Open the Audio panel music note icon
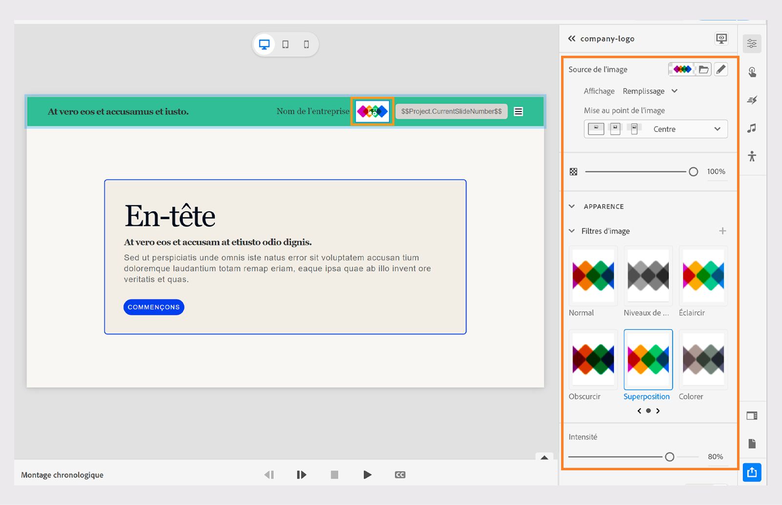782x505 pixels. (752, 128)
